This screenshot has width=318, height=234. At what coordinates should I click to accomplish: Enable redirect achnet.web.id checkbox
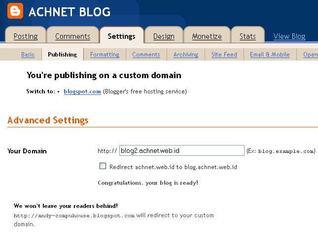103,166
